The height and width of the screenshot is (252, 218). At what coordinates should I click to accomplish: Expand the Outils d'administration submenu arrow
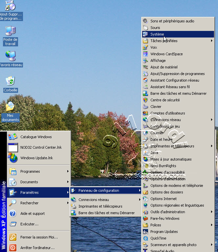212,212
